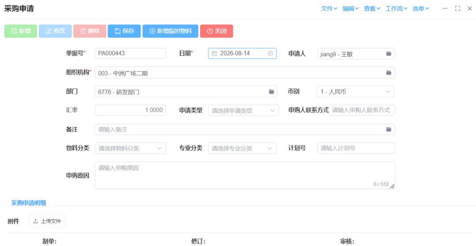Expand the 申请类型 dropdown

coord(243,110)
